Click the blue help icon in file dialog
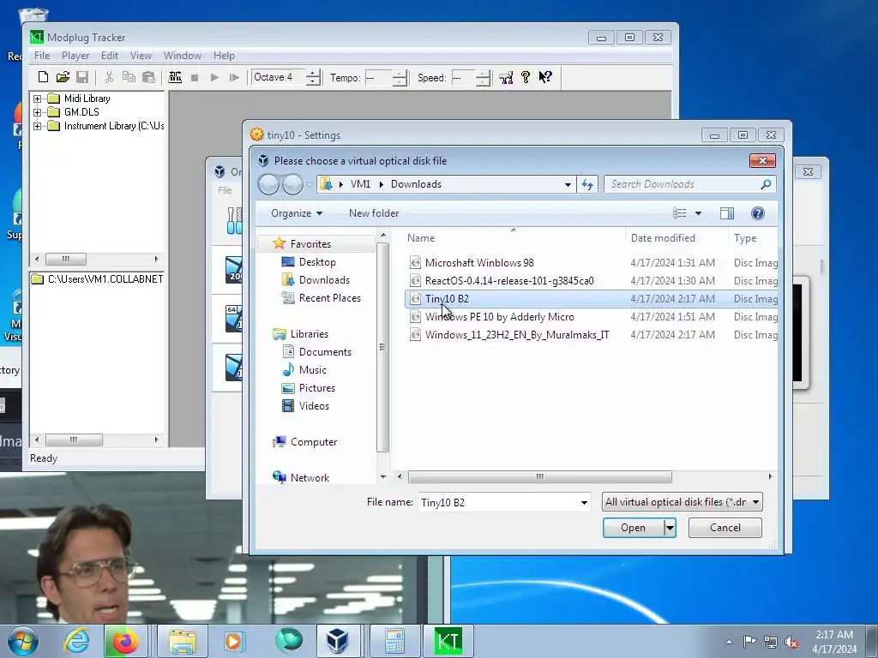 pyautogui.click(x=758, y=213)
